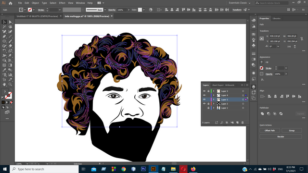Select the Rotate tool
The height and width of the screenshot is (173, 308).
tap(4, 51)
